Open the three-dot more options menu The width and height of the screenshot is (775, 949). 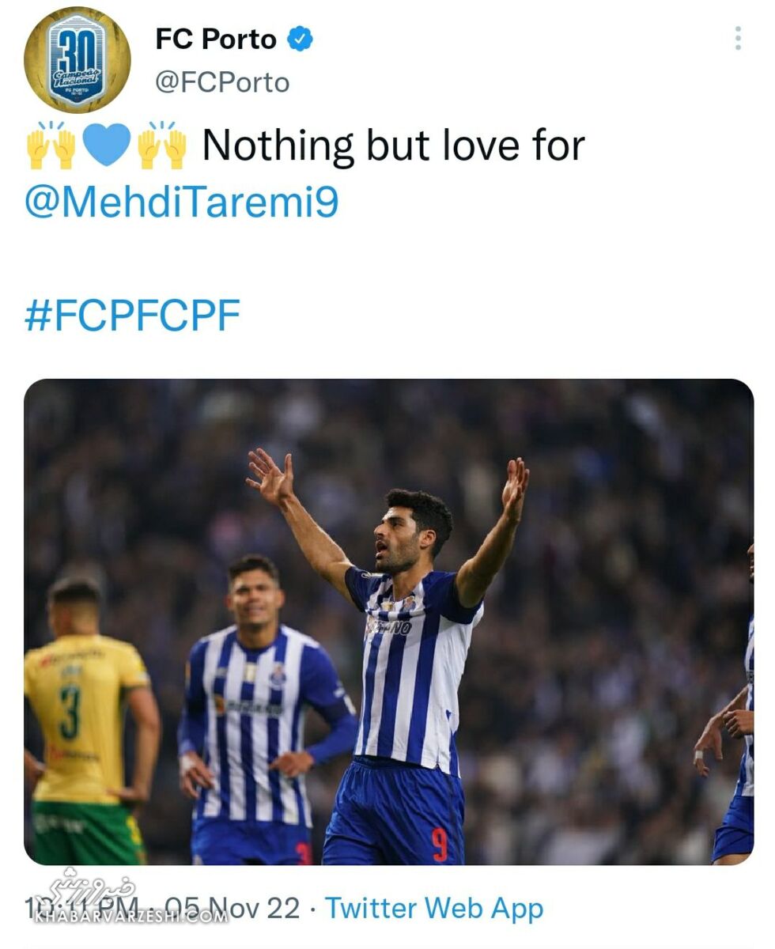pos(737,38)
